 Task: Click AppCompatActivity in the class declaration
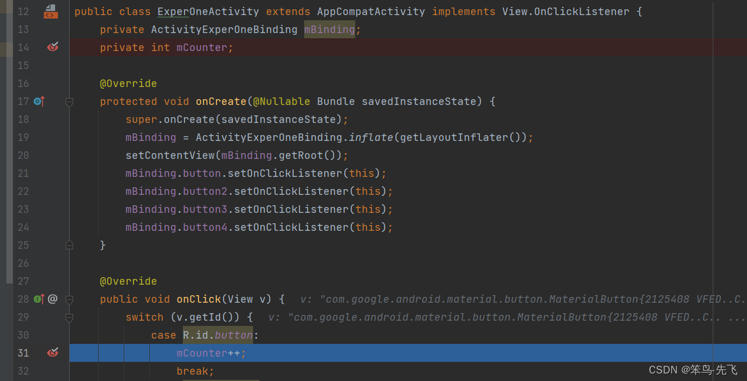click(x=371, y=12)
